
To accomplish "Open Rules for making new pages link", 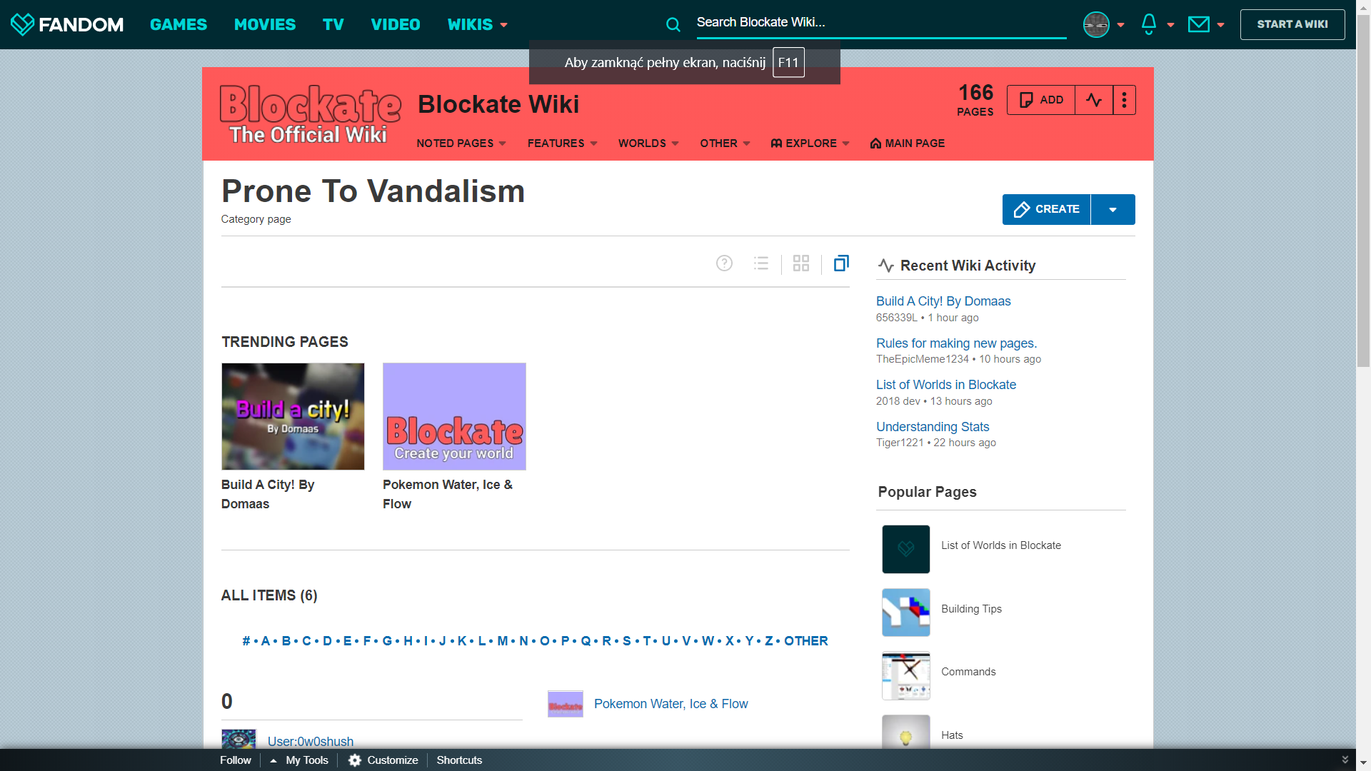I will 956,343.
